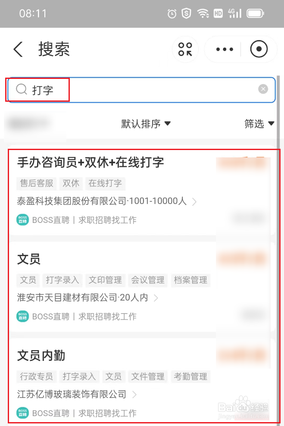284x426 pixels.
Task: Open 淮安市天目建材 company details chevron
Action: tap(156, 298)
